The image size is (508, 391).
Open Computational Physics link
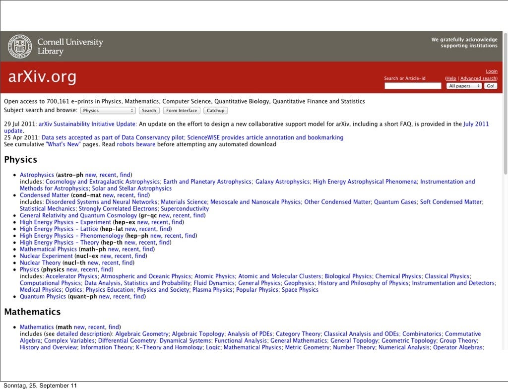click(x=50, y=283)
